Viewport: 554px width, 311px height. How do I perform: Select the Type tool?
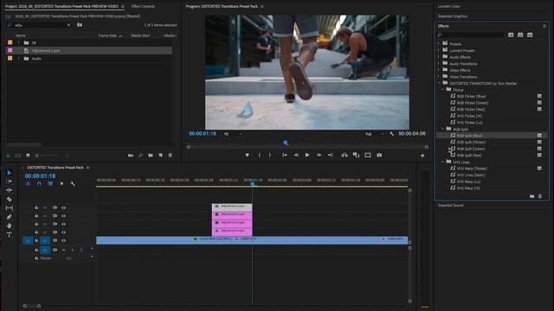10,234
